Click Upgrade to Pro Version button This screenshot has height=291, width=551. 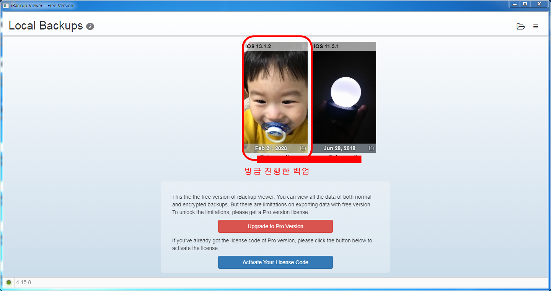point(275,226)
